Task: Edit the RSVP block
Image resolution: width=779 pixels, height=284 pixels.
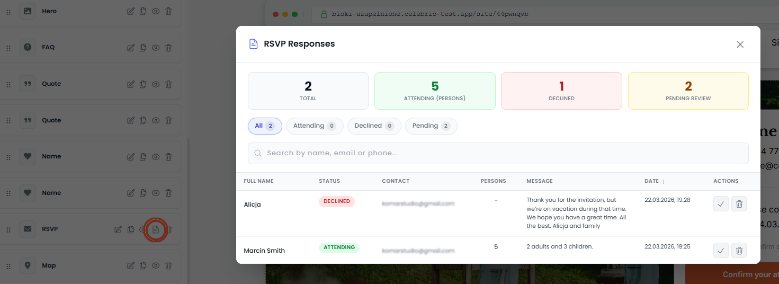Action: click(x=118, y=229)
